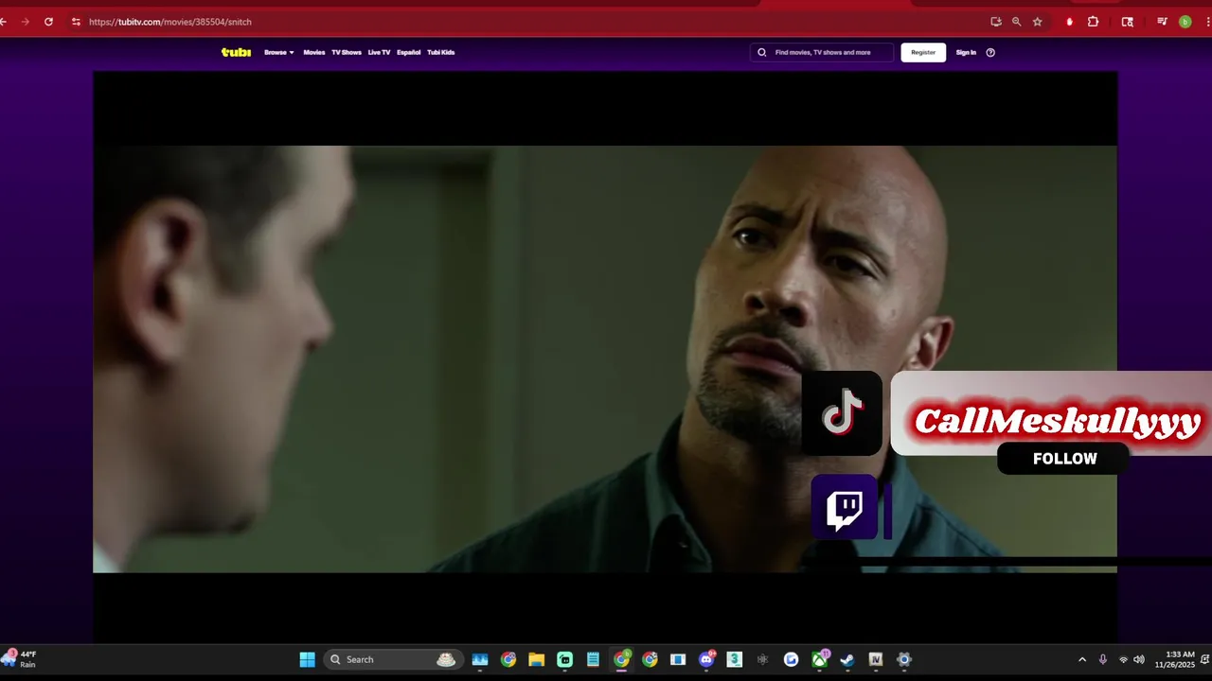
Task: View site information icon in address bar
Action: [x=76, y=22]
